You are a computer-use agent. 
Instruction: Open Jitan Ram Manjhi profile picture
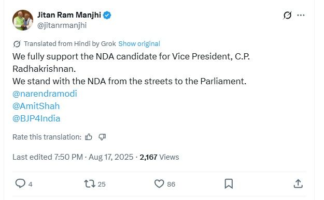[x=23, y=20]
